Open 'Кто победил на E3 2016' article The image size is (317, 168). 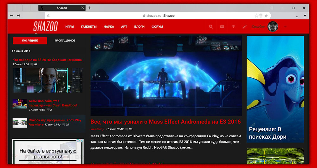[47, 60]
